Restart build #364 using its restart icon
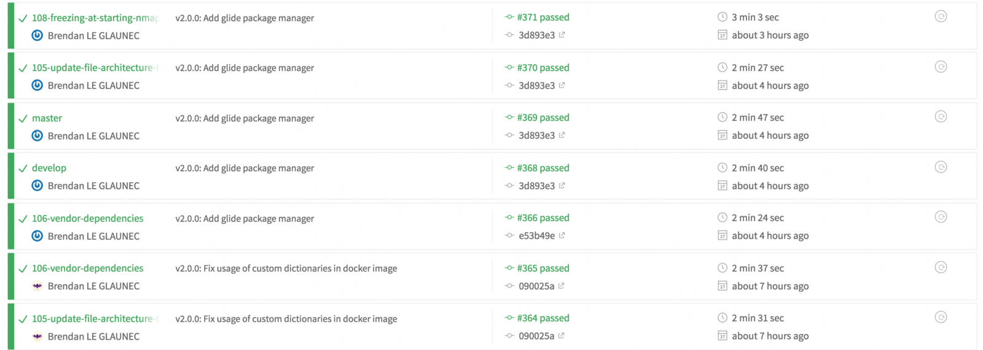The image size is (983, 350). point(941,317)
